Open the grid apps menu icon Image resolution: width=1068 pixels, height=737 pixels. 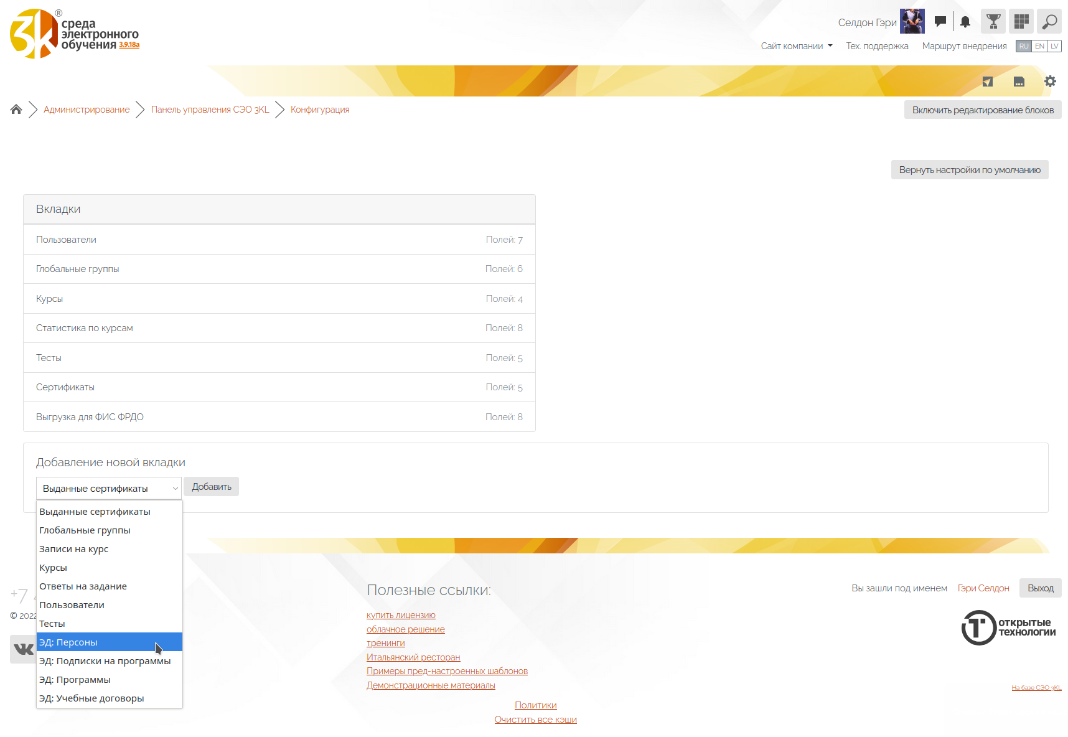pos(1021,22)
